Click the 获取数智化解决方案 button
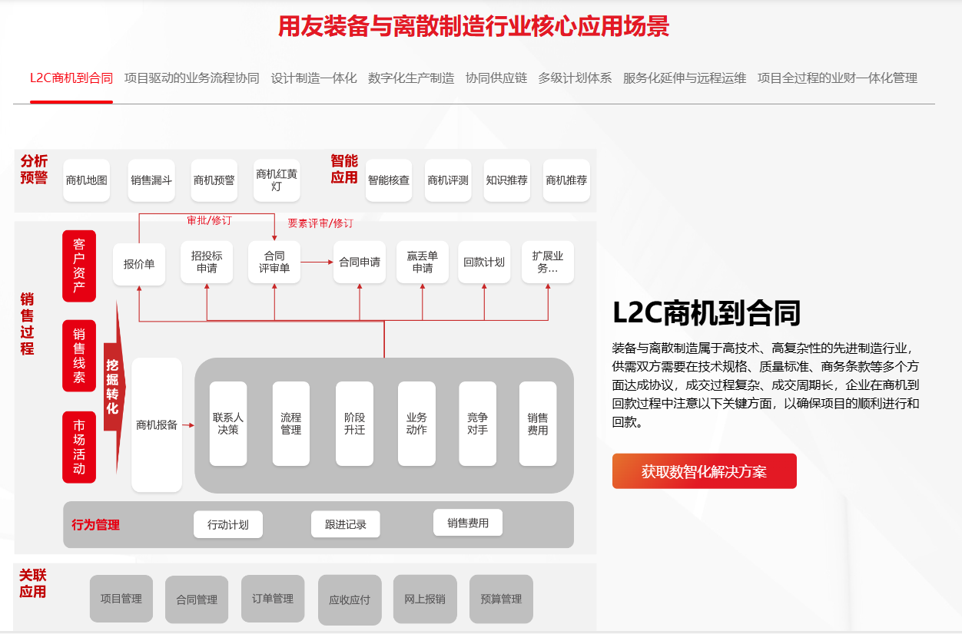This screenshot has height=634, width=962. [705, 471]
